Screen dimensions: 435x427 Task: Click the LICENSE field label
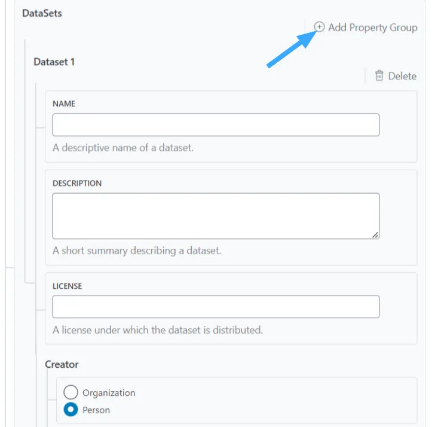click(67, 286)
